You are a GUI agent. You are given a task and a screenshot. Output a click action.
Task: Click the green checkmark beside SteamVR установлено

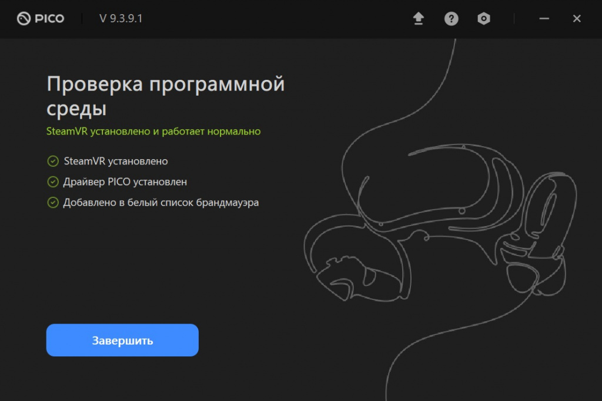point(52,161)
